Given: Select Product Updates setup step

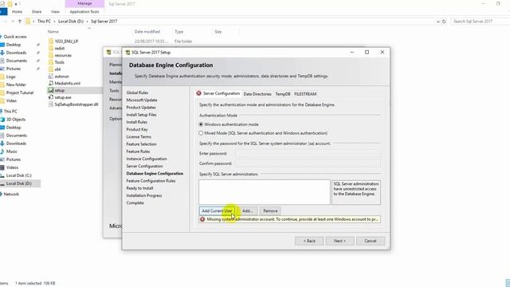Looking at the screenshot, I should [141, 108].
